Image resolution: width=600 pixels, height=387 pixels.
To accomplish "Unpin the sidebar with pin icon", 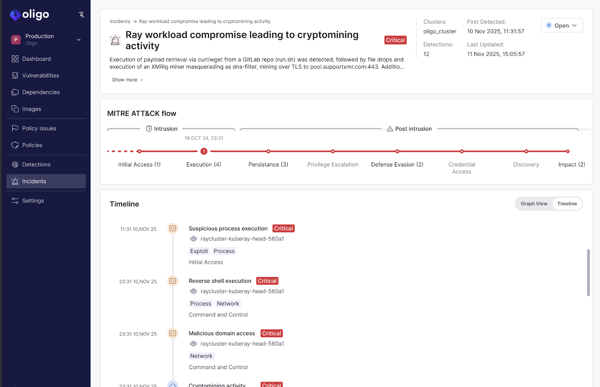I will click(x=81, y=15).
